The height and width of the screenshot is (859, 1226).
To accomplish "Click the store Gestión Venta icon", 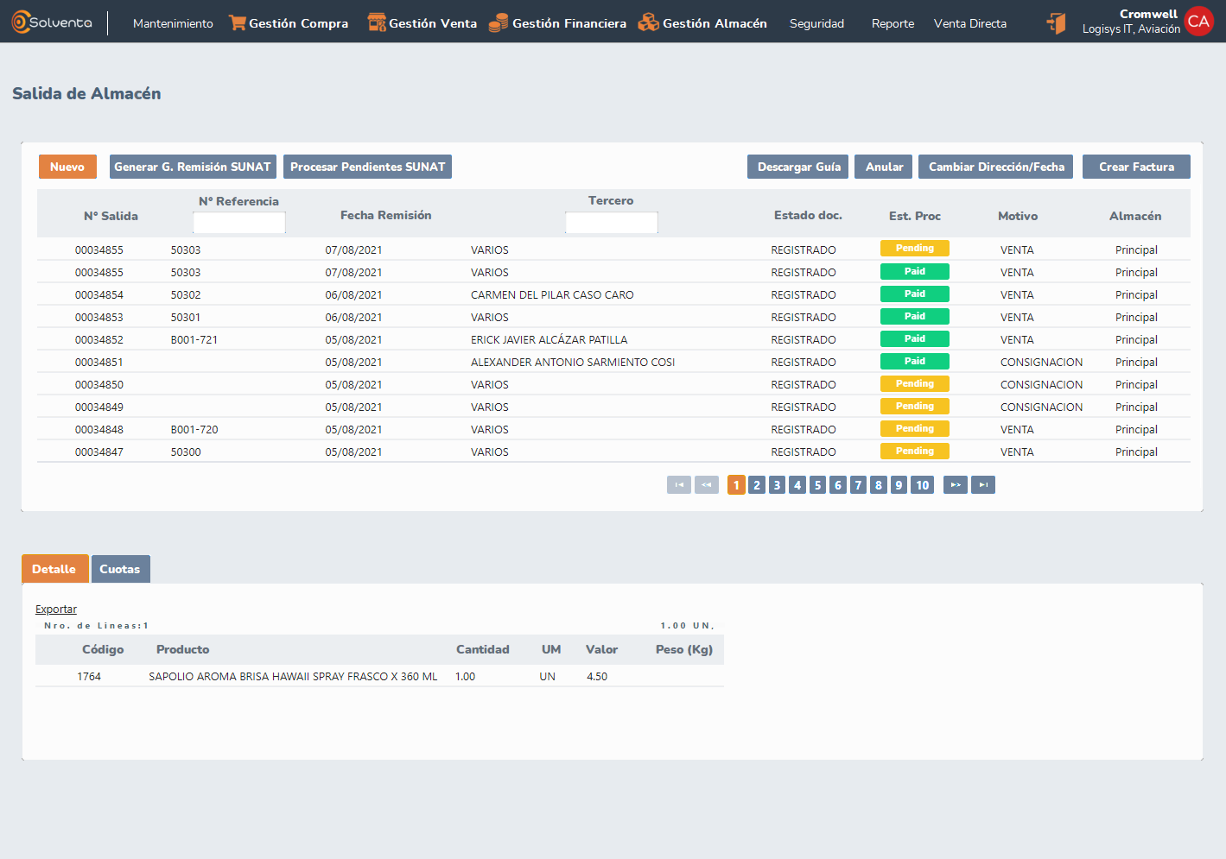I will click(x=377, y=23).
